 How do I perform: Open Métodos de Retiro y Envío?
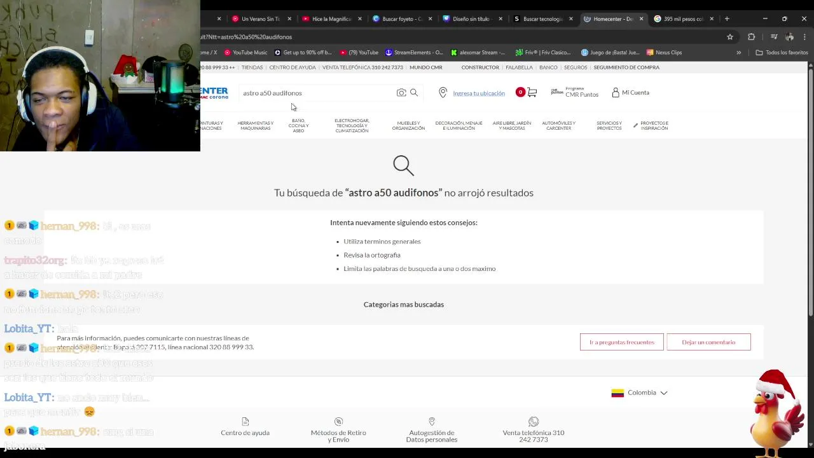pyautogui.click(x=338, y=430)
